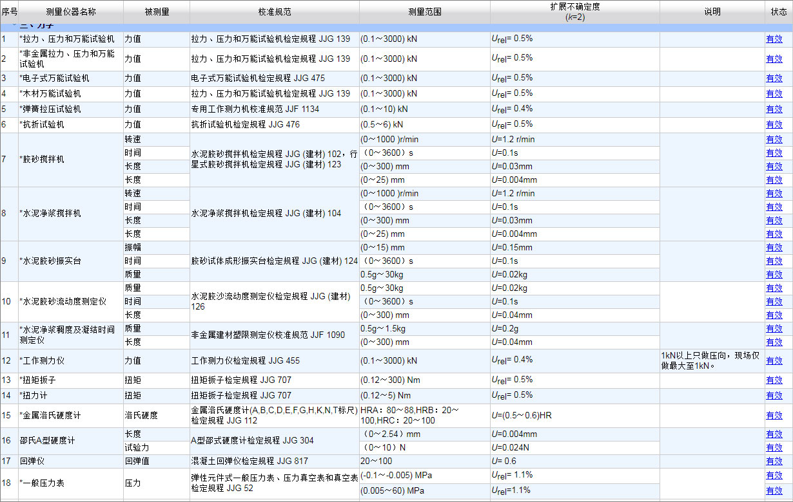The height and width of the screenshot is (502, 793).
Task: Open 有效 link in *弹簧拉压试验机 row
Action: click(x=774, y=109)
